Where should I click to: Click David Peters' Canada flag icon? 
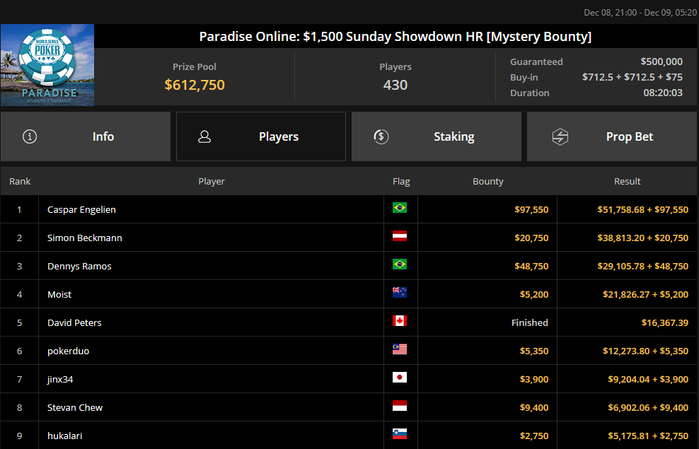pyautogui.click(x=400, y=322)
